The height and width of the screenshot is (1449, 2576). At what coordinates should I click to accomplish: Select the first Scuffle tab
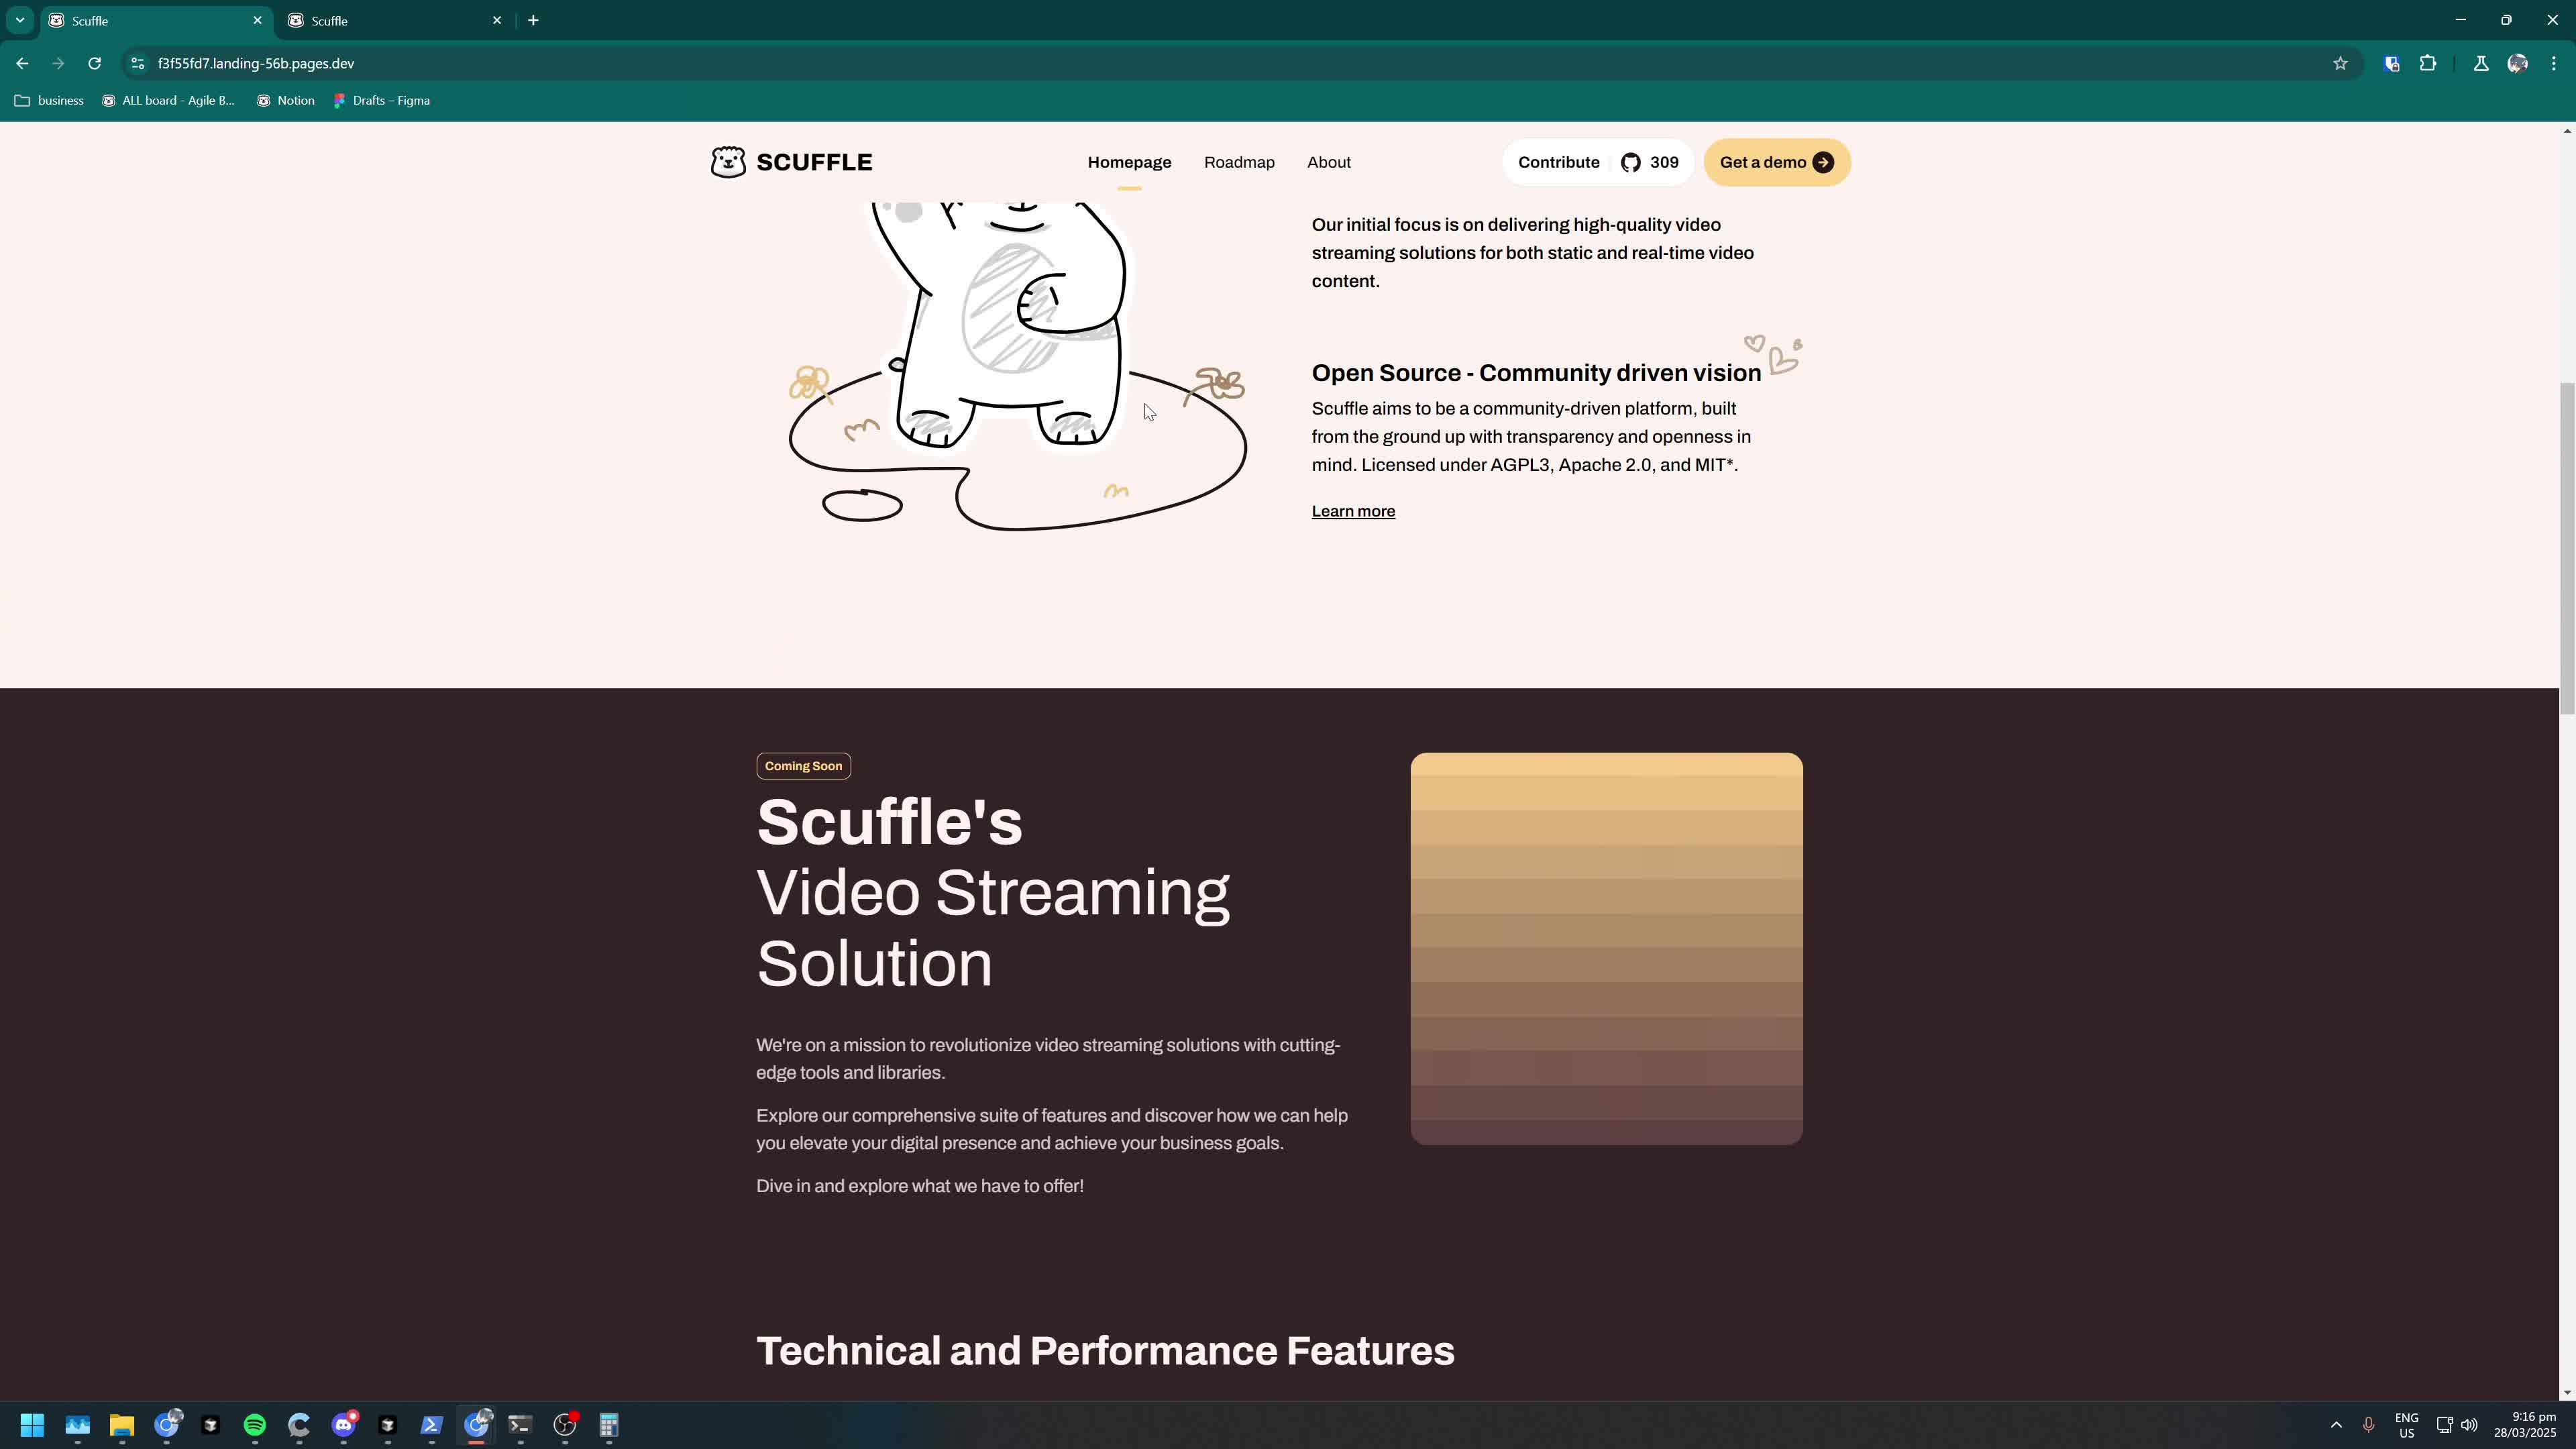155,20
